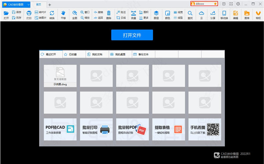Switch to the 首页 home tab
Screen dimensions: 264x164
(39, 5)
